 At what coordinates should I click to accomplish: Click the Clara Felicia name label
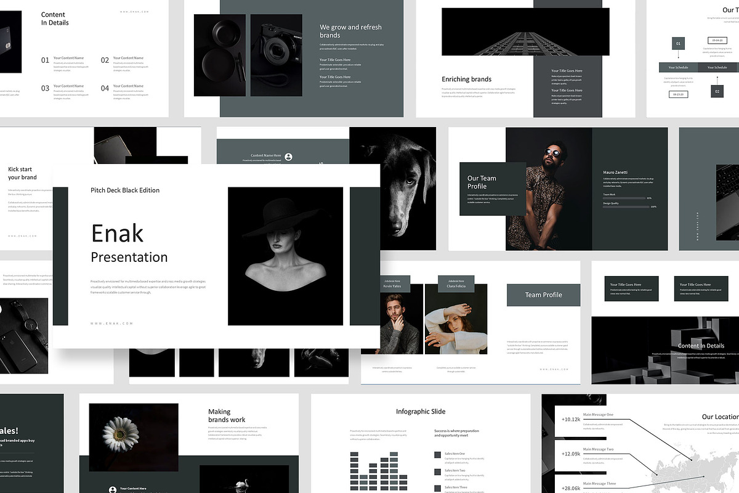[456, 287]
